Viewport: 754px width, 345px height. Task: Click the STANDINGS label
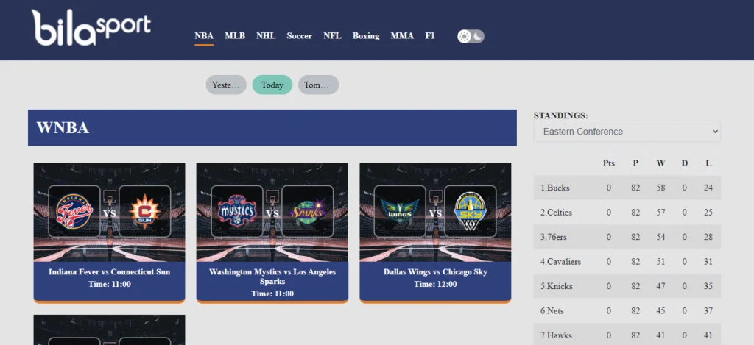point(560,115)
